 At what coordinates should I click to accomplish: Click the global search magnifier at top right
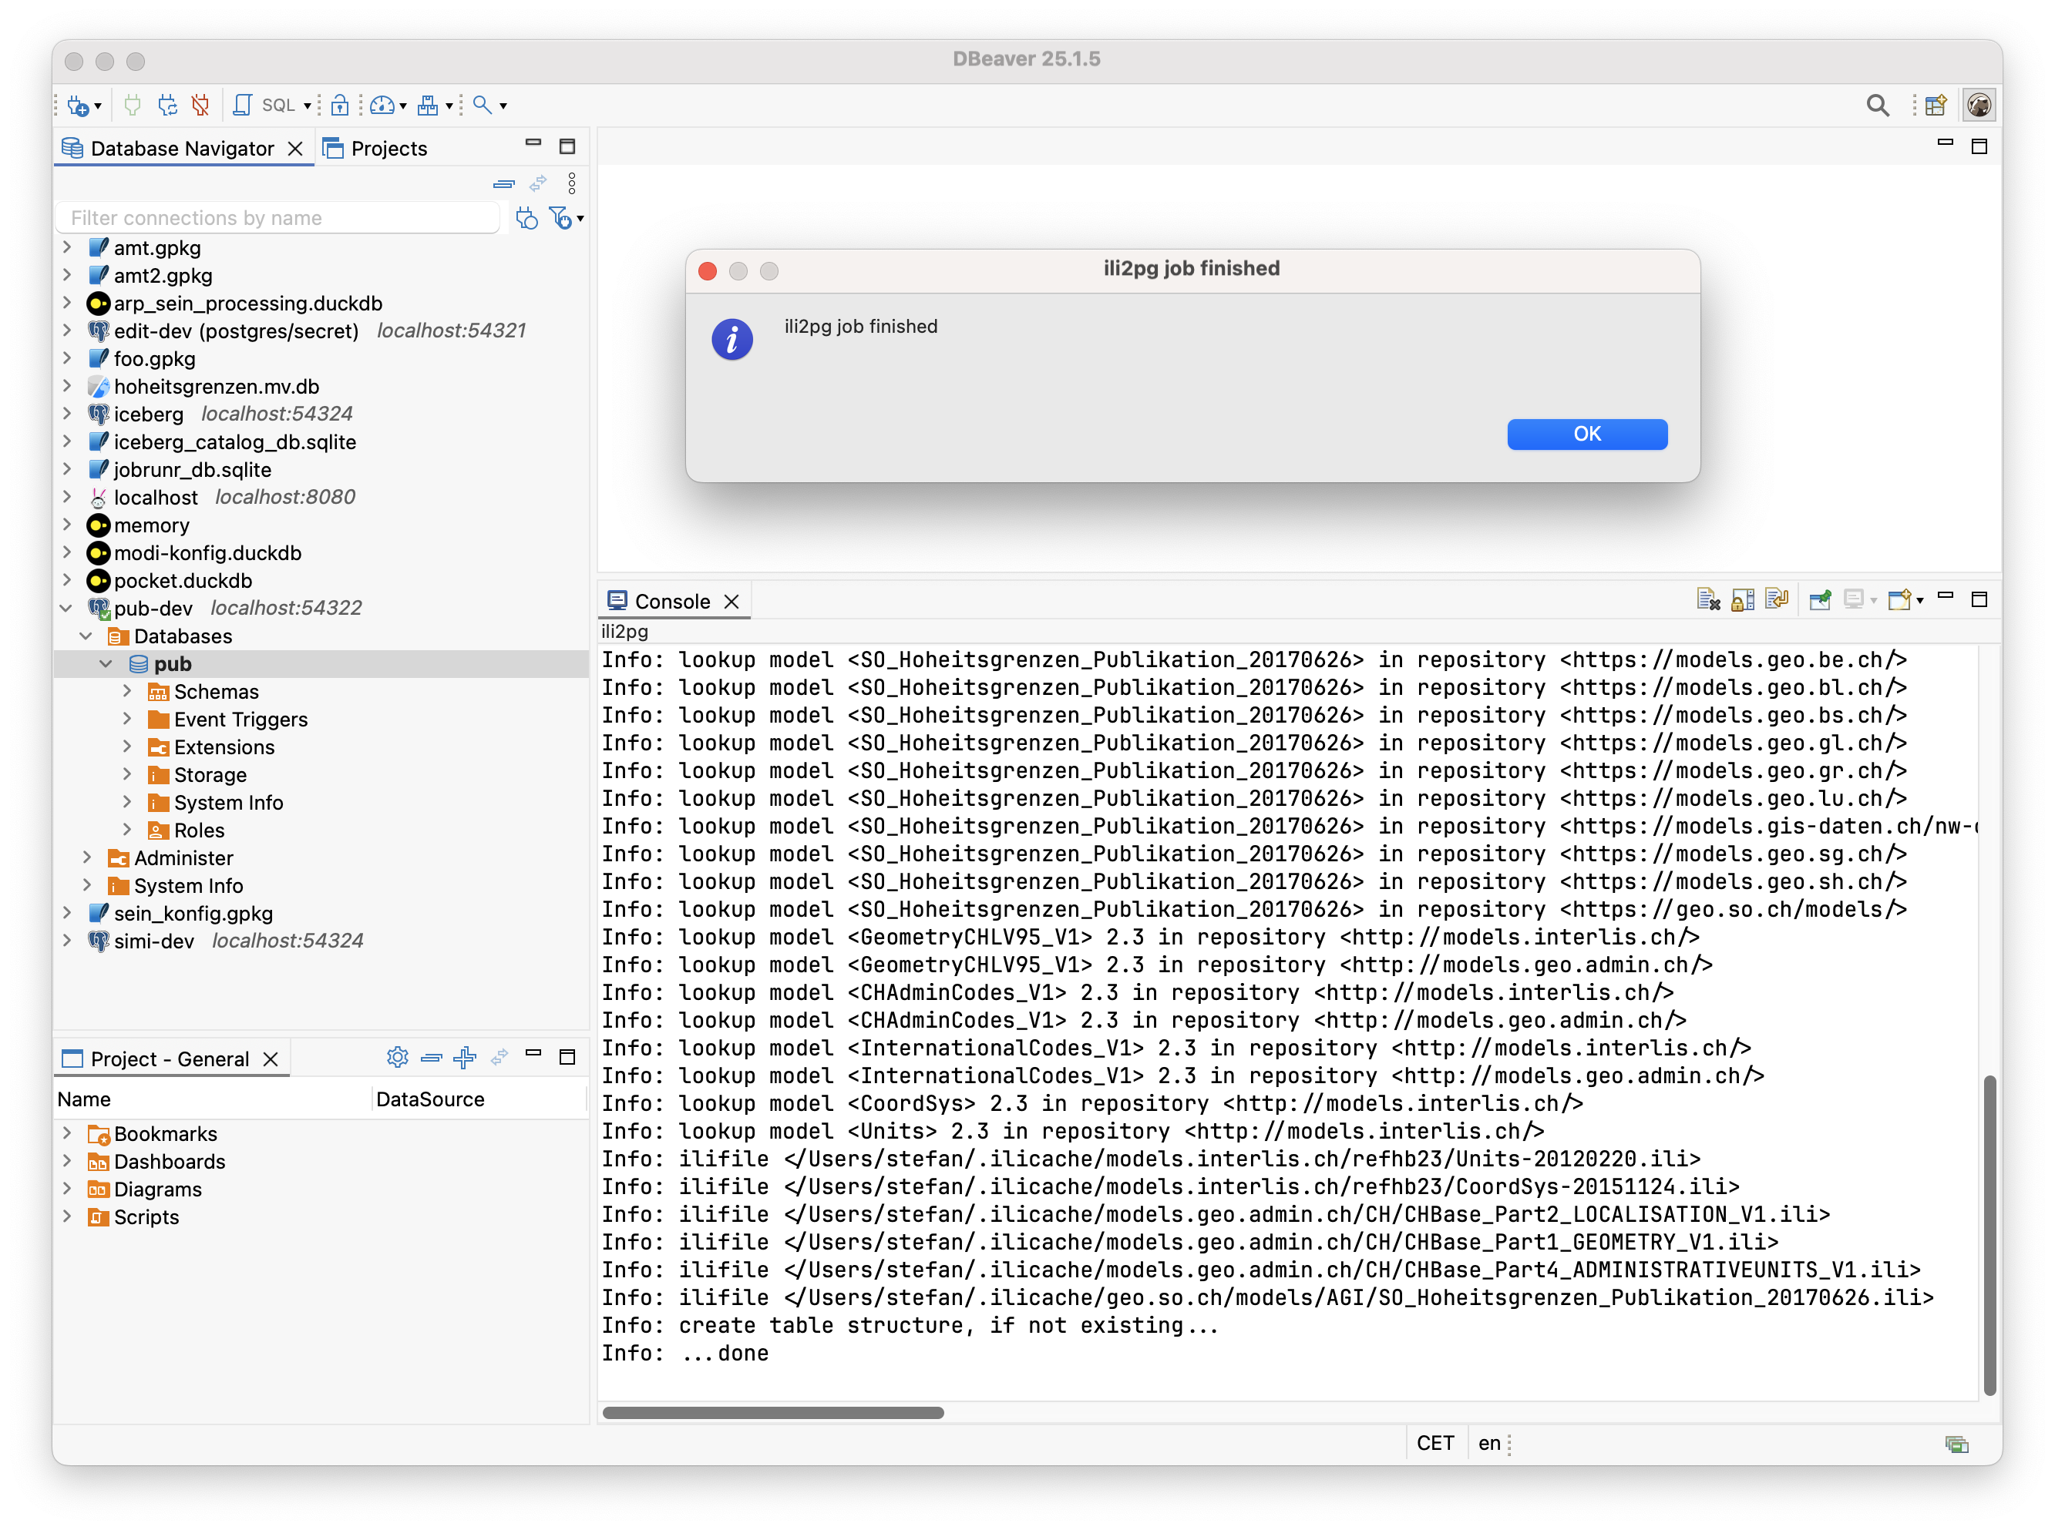(1878, 106)
